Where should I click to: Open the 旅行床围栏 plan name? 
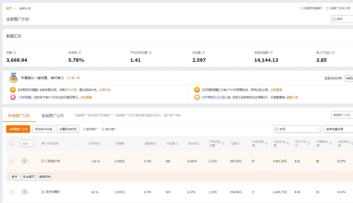[53, 192]
